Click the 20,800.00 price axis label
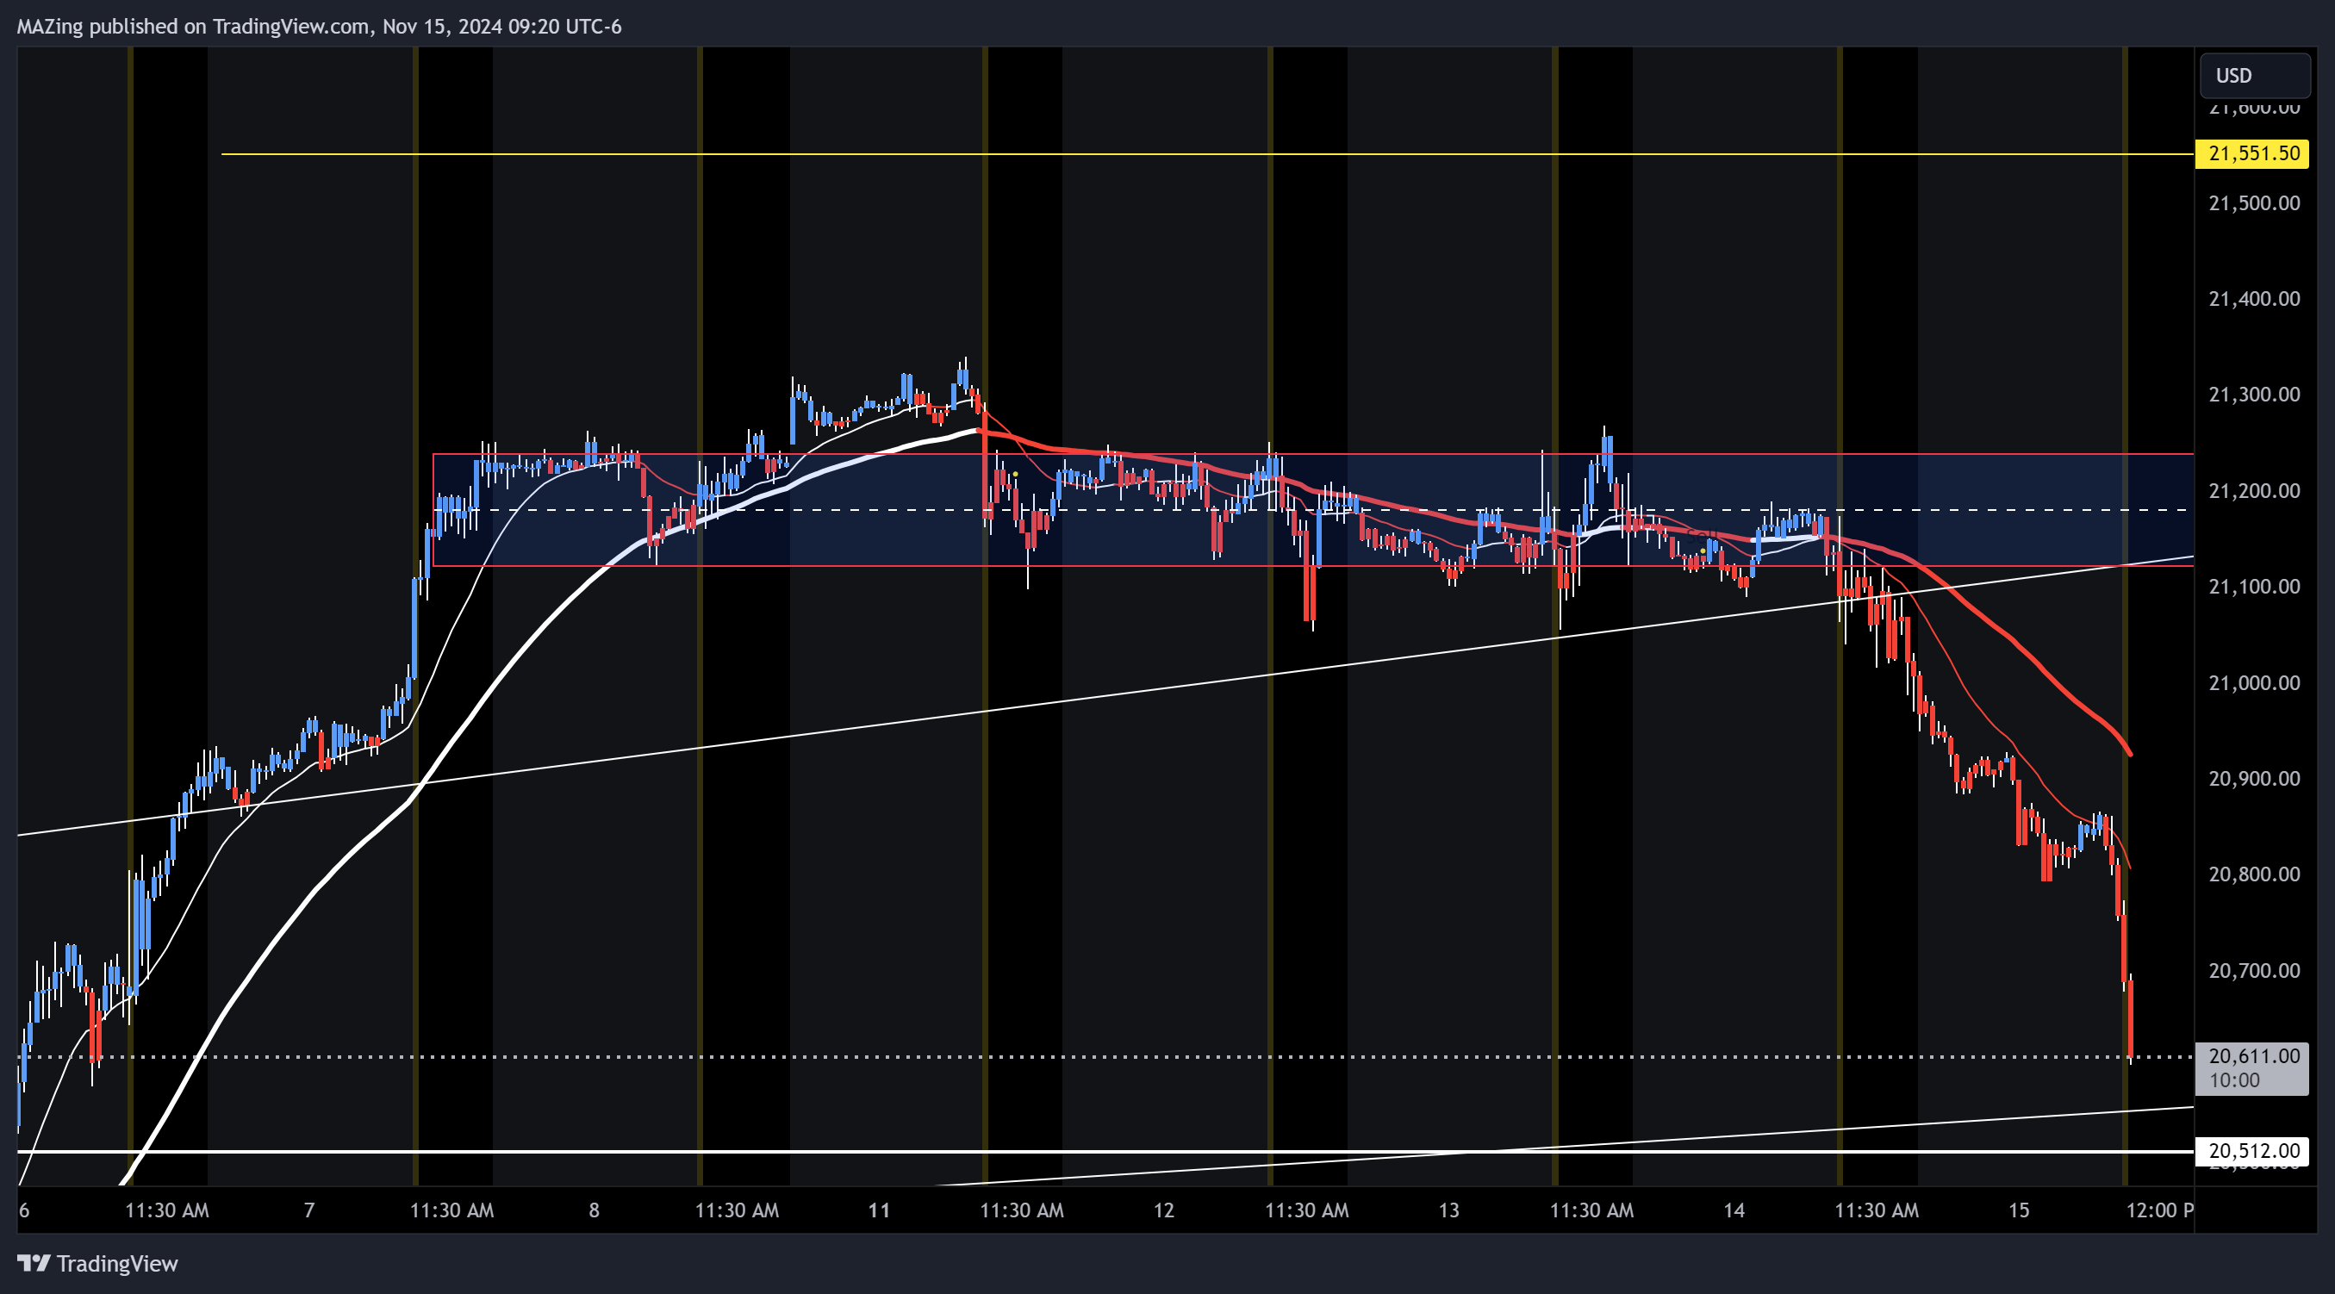This screenshot has height=1294, width=2335. [x=2253, y=874]
